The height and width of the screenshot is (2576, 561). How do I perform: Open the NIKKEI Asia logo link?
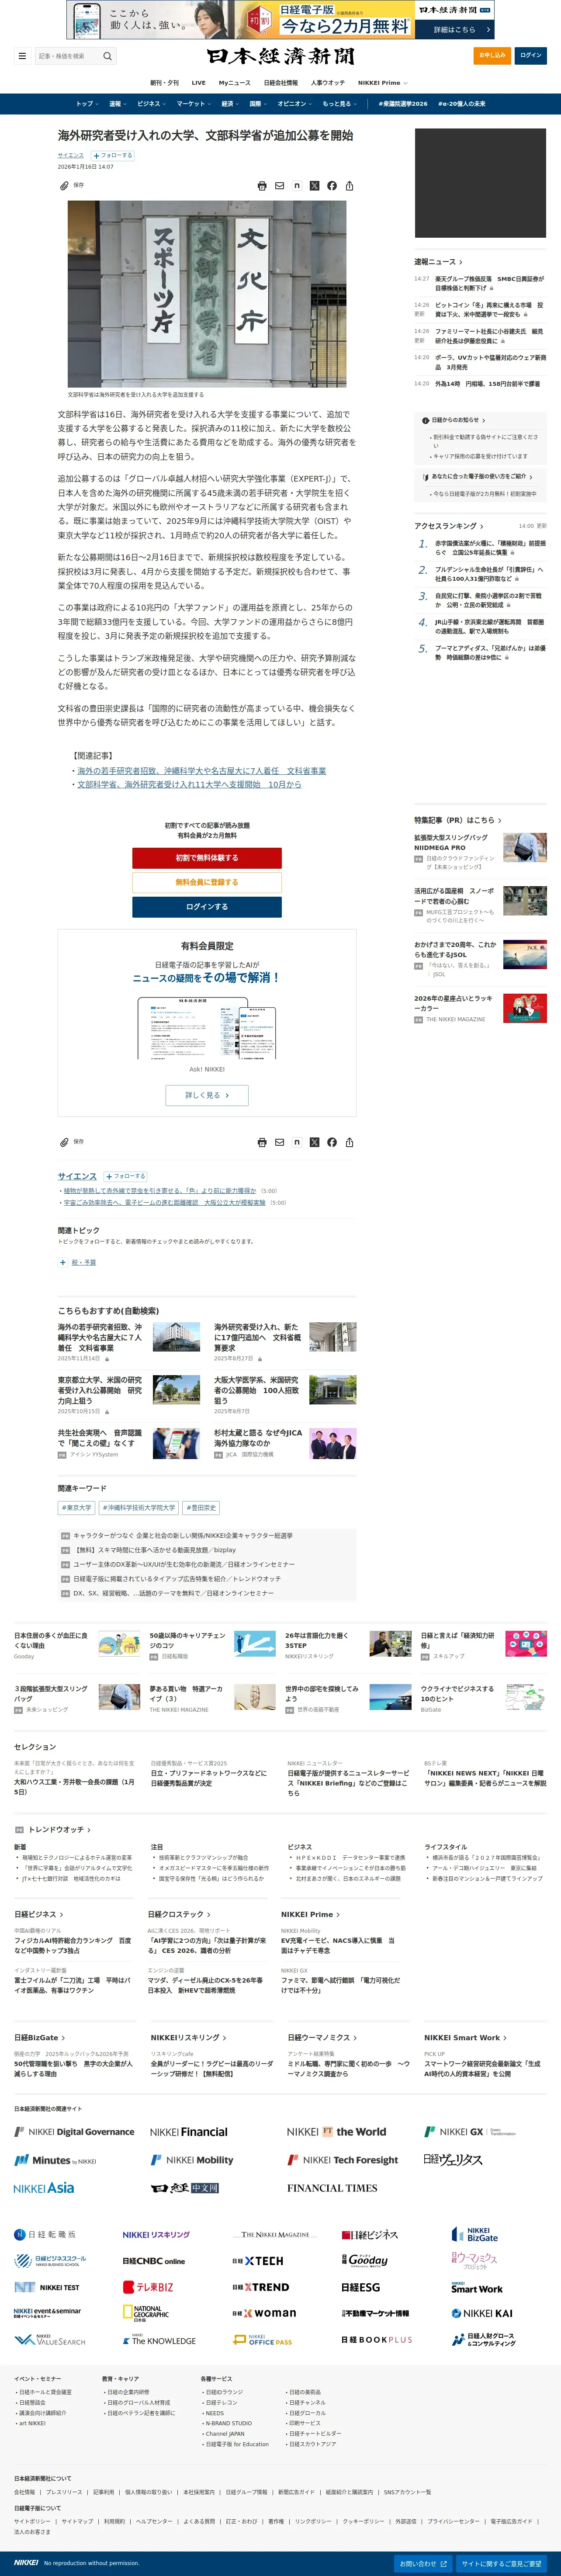(44, 2188)
